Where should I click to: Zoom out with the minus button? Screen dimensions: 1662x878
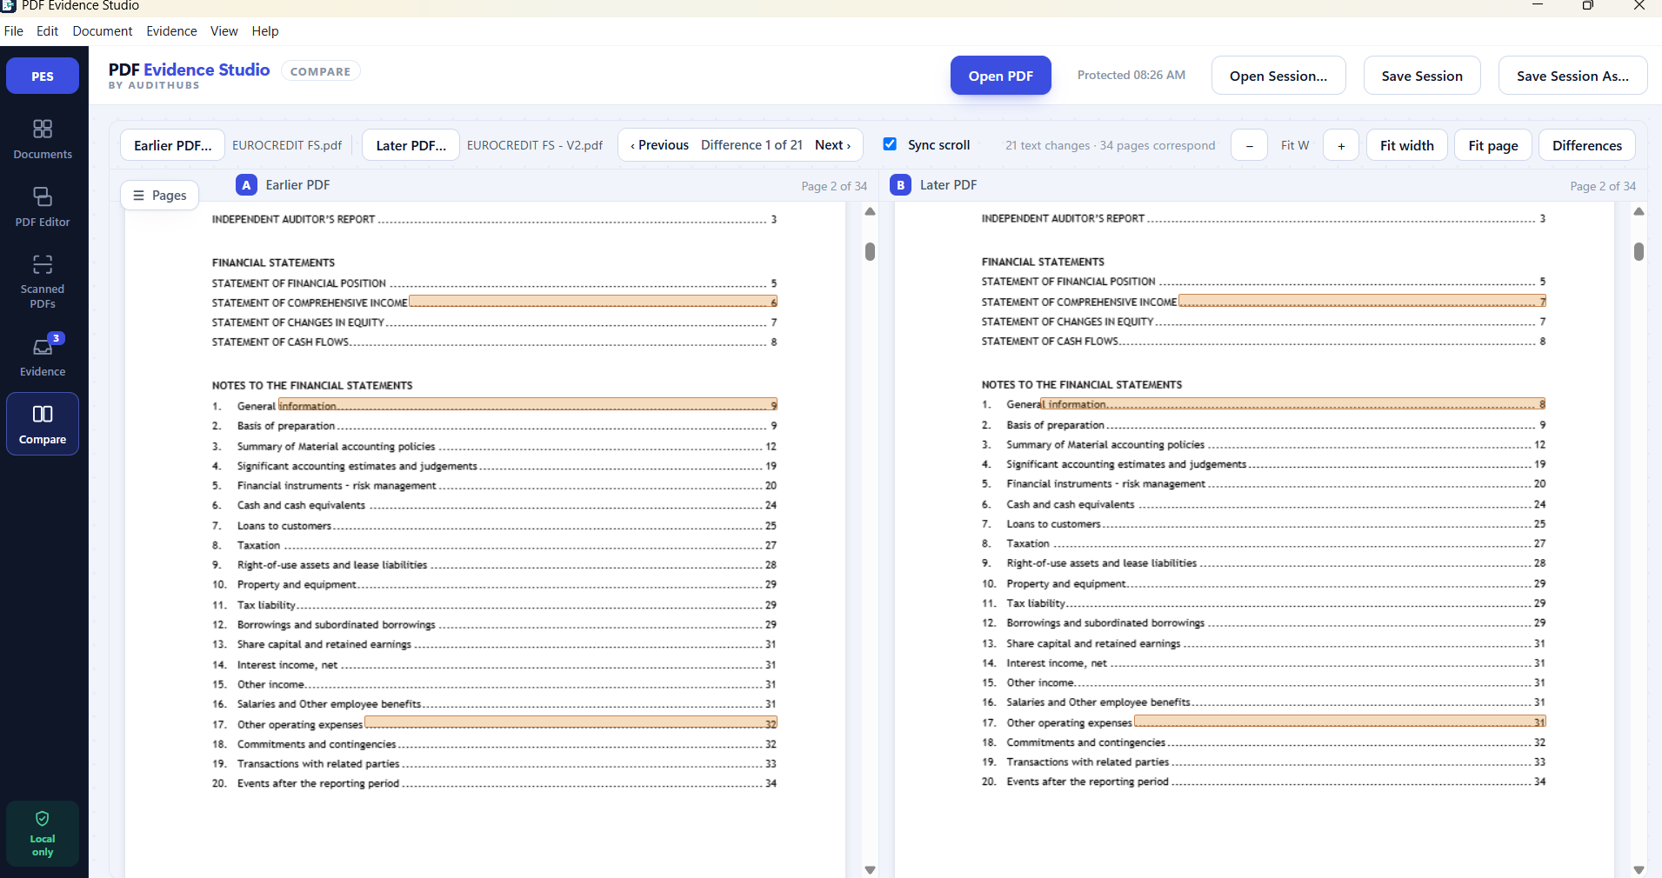tap(1249, 145)
